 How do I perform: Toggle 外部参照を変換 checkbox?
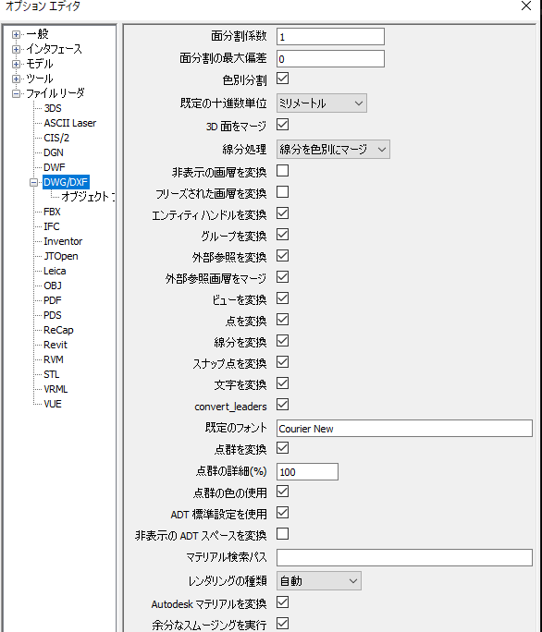(282, 256)
